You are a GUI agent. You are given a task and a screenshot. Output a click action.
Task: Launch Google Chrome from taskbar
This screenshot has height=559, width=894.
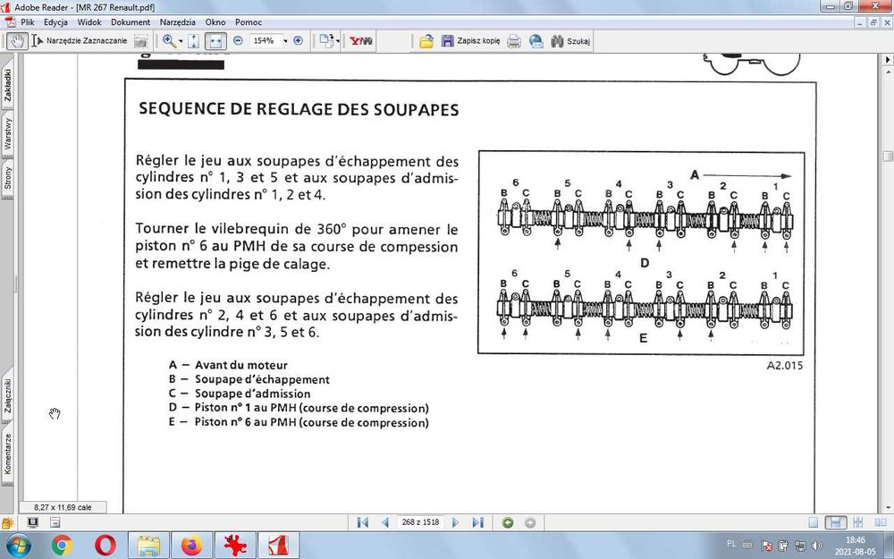(x=63, y=546)
